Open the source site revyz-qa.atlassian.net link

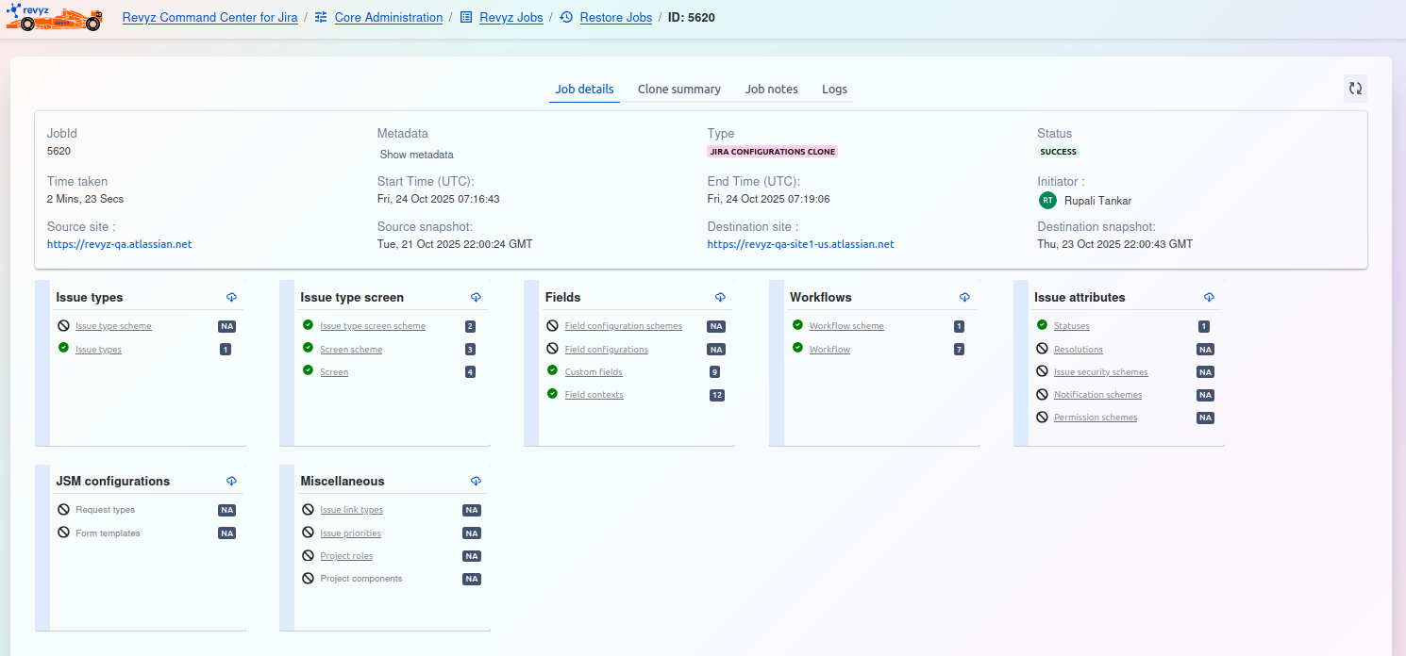(119, 244)
